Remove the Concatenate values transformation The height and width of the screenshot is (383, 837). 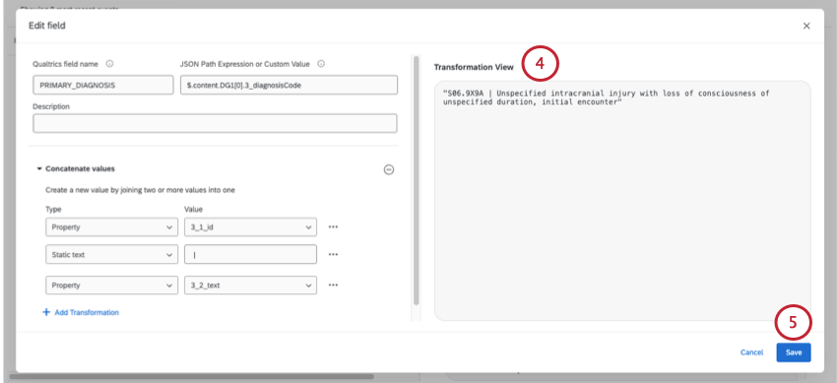[x=389, y=169]
